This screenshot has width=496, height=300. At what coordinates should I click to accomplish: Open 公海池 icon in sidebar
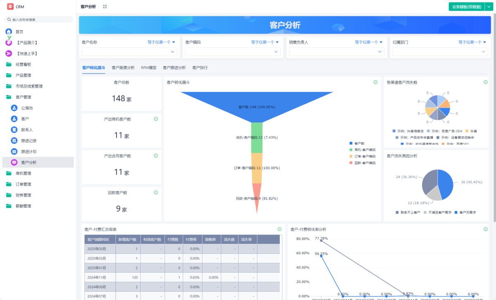pos(14,108)
